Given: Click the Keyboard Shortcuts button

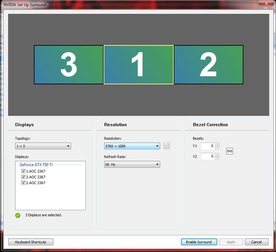Looking at the screenshot, I should click(x=31, y=242).
